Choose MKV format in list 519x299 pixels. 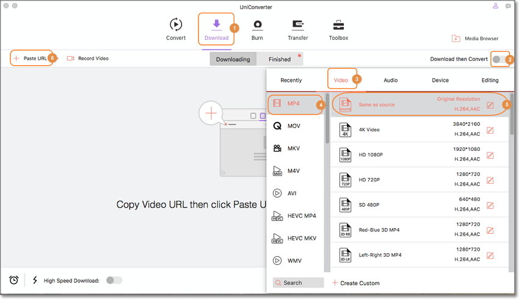(296, 148)
